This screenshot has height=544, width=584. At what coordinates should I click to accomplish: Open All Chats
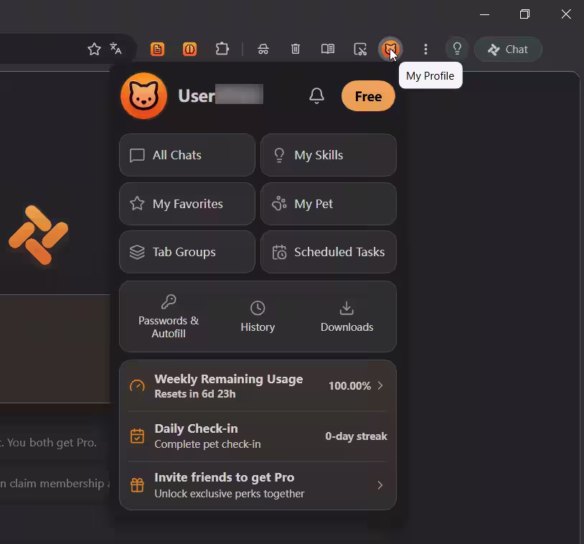pos(187,155)
